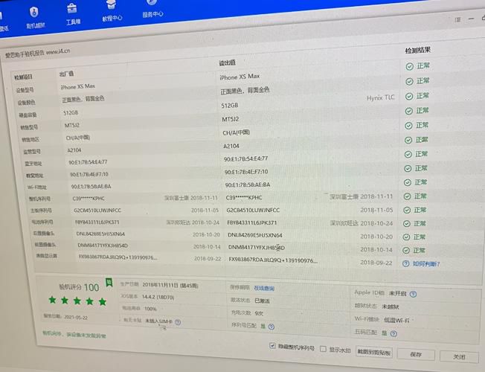Click the check icon beside Hynix TLC
Viewport: 485px width, 372px height.
pos(409,96)
